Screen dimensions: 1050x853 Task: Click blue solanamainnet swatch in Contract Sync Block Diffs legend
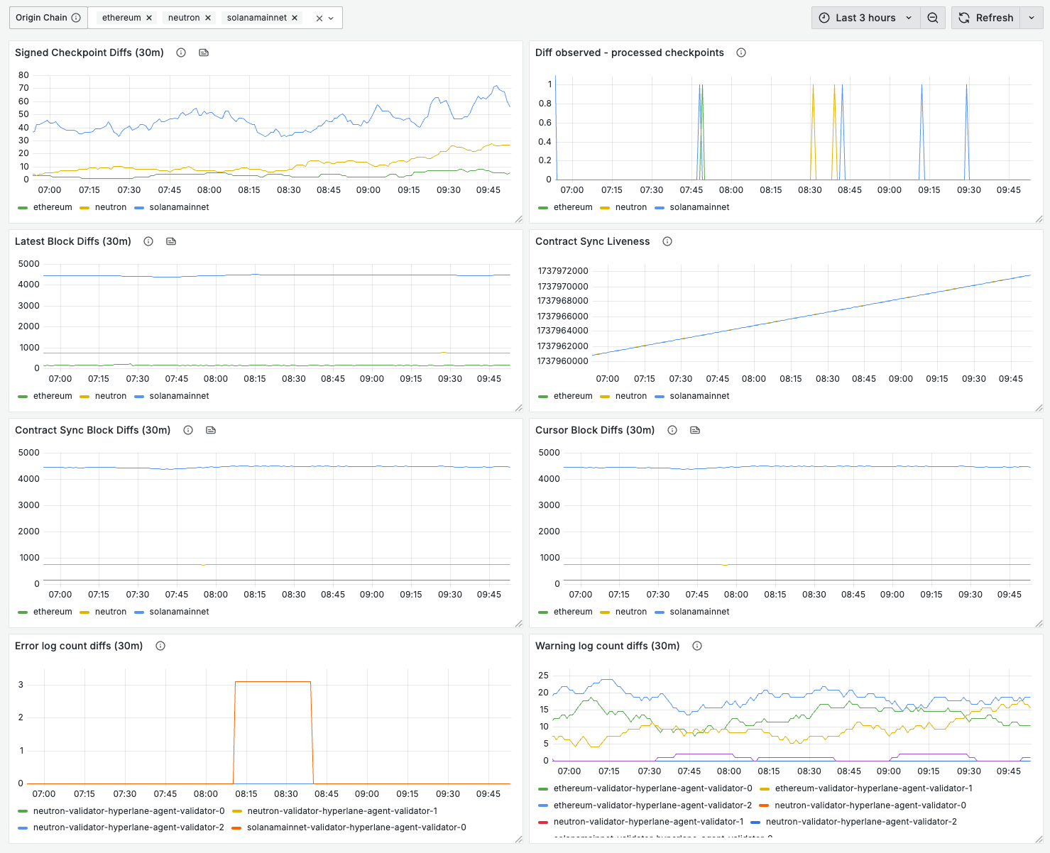[x=139, y=612]
